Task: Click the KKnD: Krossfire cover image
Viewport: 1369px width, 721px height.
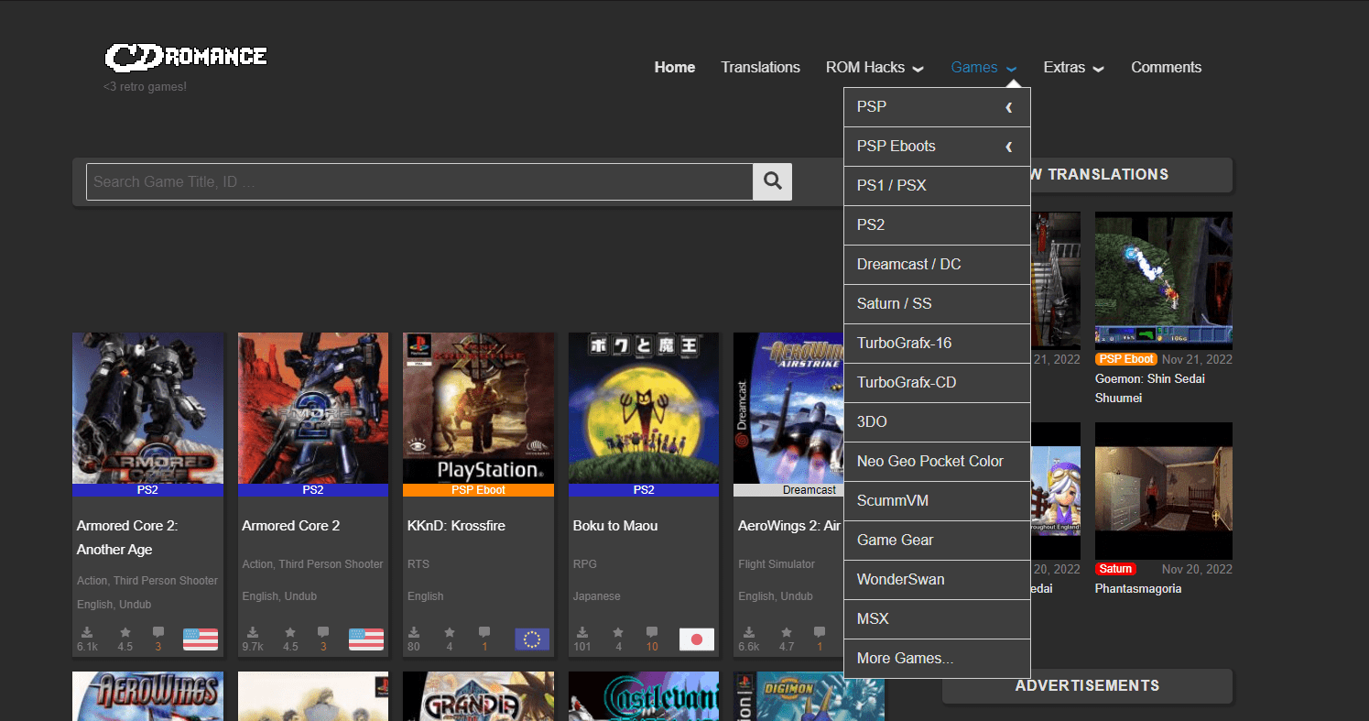Action: (478, 408)
